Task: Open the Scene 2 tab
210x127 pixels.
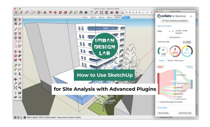Action: click(x=93, y=17)
